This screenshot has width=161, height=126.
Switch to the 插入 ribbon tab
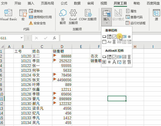(x=31, y=3)
